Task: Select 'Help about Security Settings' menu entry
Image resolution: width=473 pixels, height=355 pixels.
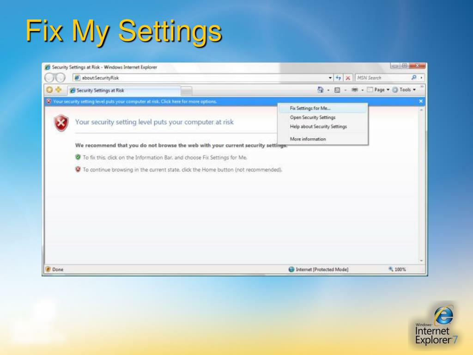Action: click(322, 127)
